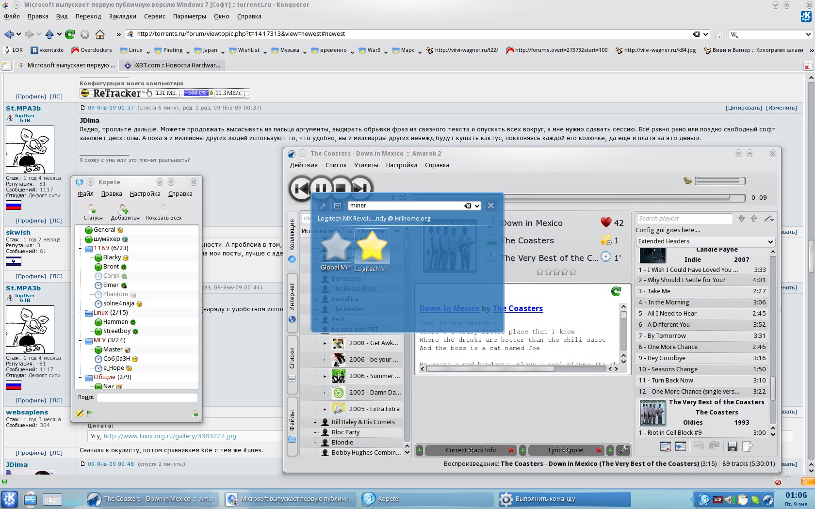The image size is (815, 509).
Task: Open the Overclockers bookmark
Action: click(92, 50)
